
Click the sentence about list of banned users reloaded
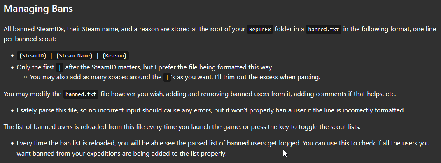click(182, 127)
